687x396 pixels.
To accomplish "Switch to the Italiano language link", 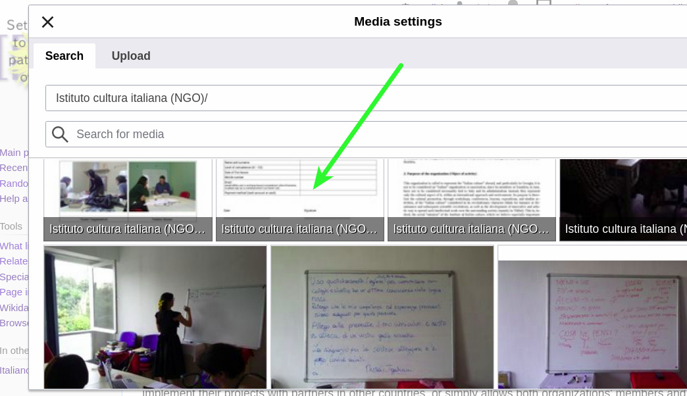I will tap(14, 370).
